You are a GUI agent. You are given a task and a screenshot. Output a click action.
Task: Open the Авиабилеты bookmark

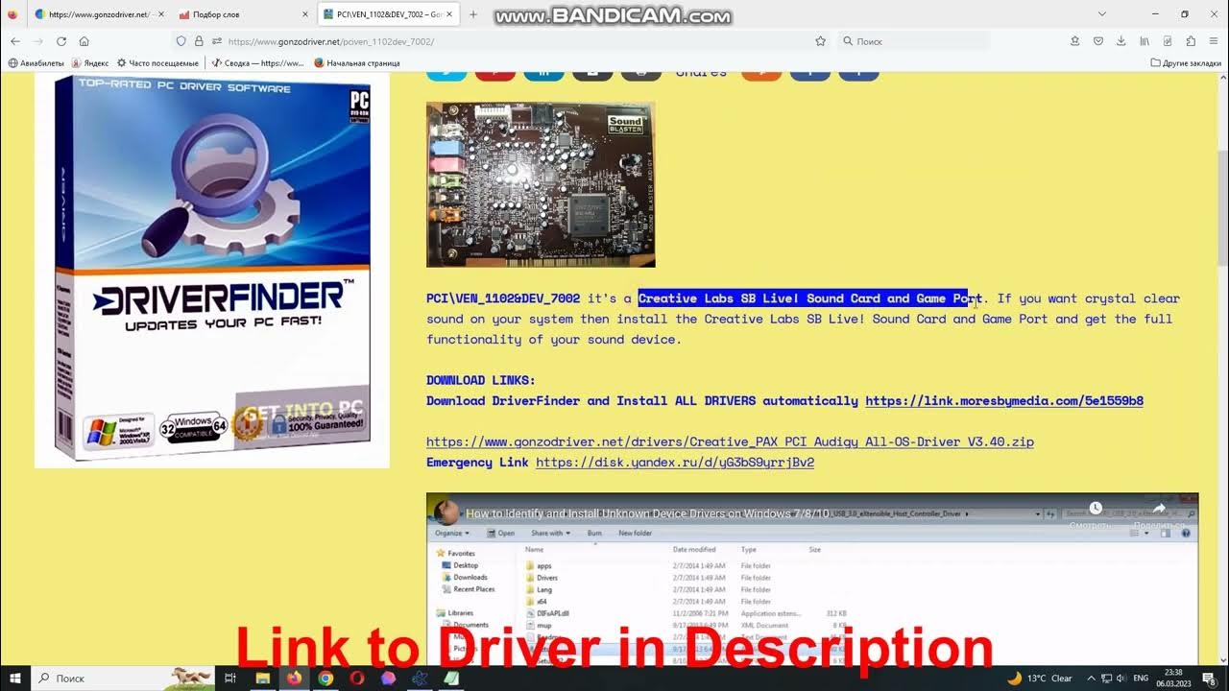(x=36, y=62)
